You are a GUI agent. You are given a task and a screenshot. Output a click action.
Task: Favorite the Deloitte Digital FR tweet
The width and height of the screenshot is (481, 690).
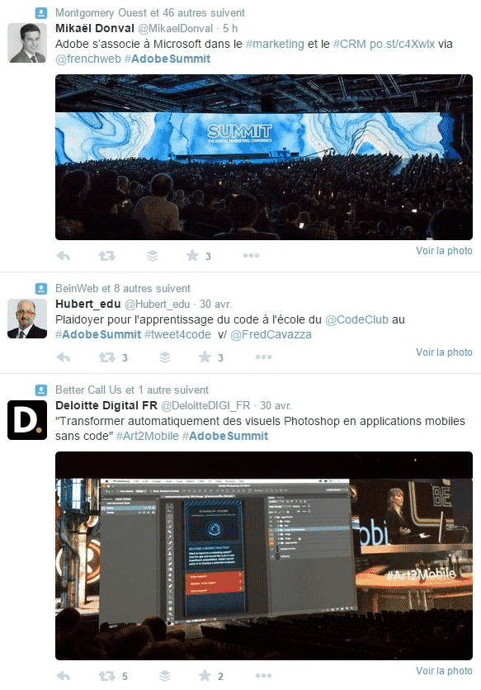coord(205,675)
